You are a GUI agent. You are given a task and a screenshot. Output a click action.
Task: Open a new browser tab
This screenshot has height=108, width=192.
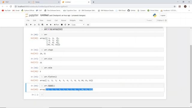pyautogui.click(x=93, y=2)
